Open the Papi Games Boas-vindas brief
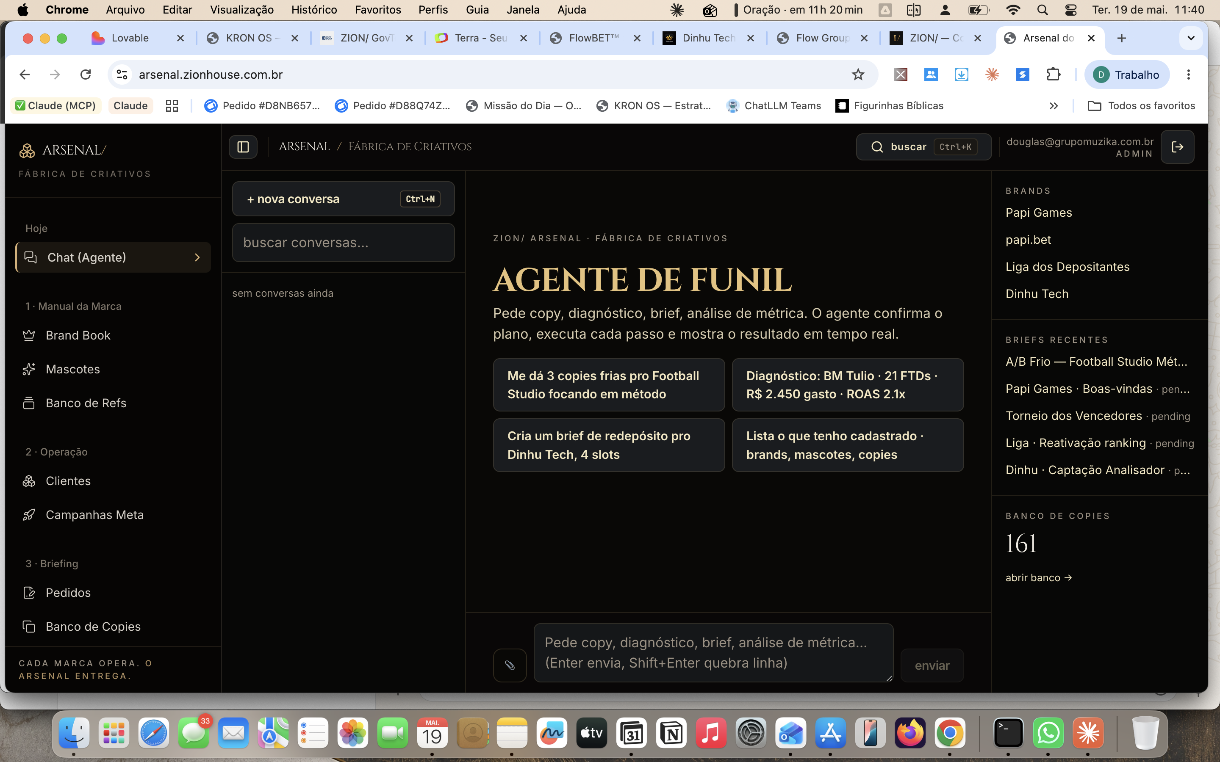Screen dimensions: 1220x762 [x=1098, y=389]
